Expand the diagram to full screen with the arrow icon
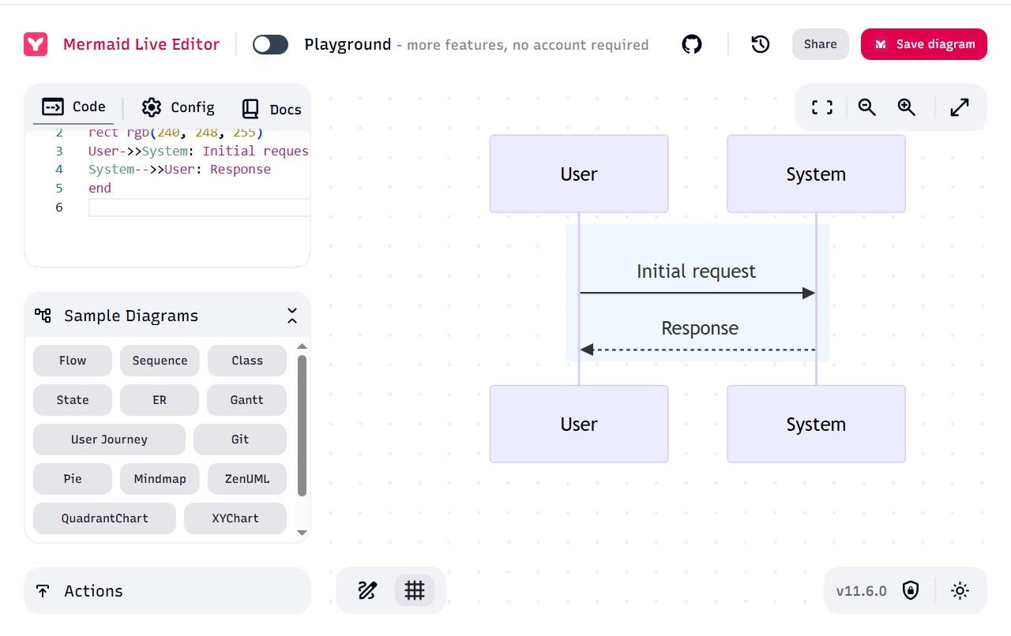Screen dimensions: 1011x636 point(960,107)
